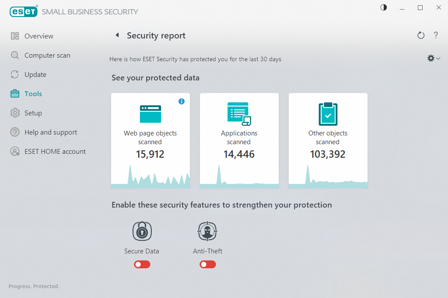Click the Secure Data padlock icon

coord(142,231)
